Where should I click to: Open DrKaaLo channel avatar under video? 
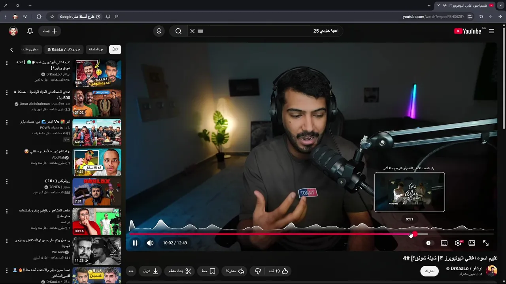491,271
